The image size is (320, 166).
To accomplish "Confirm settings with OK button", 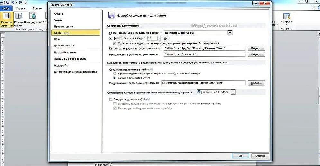I will [241, 156].
